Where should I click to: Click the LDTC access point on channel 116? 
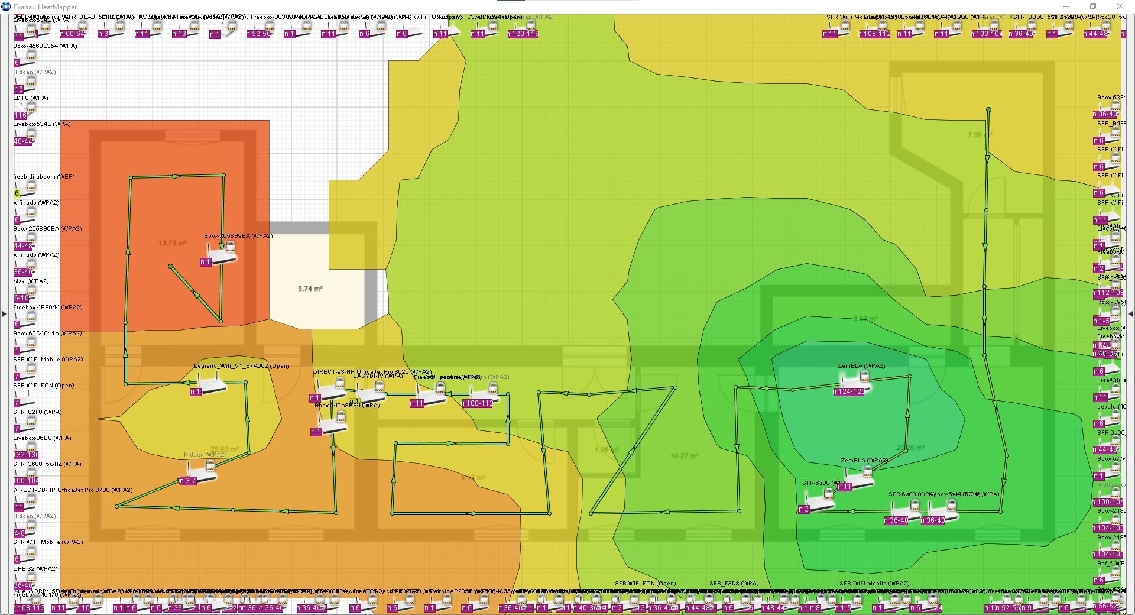coord(26,110)
